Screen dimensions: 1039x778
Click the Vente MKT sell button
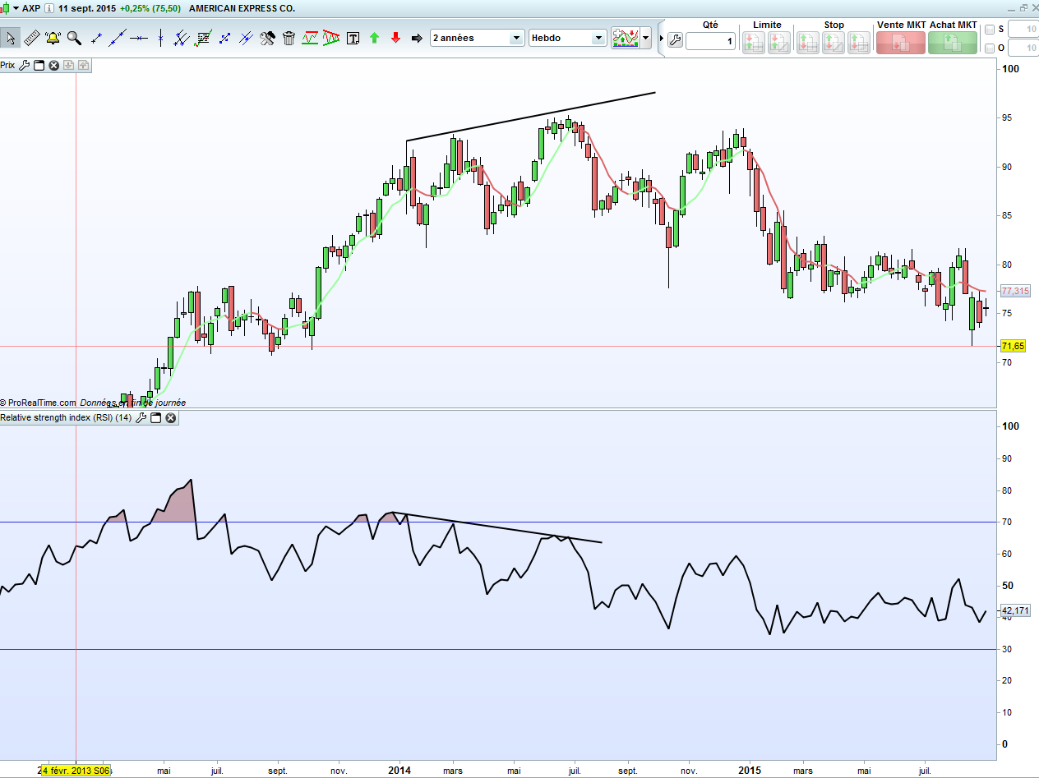click(900, 42)
